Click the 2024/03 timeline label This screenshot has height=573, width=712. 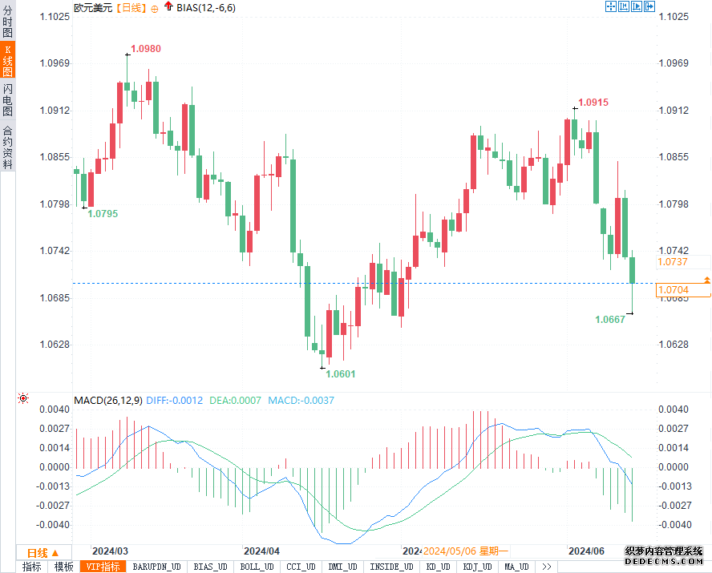[x=111, y=551]
